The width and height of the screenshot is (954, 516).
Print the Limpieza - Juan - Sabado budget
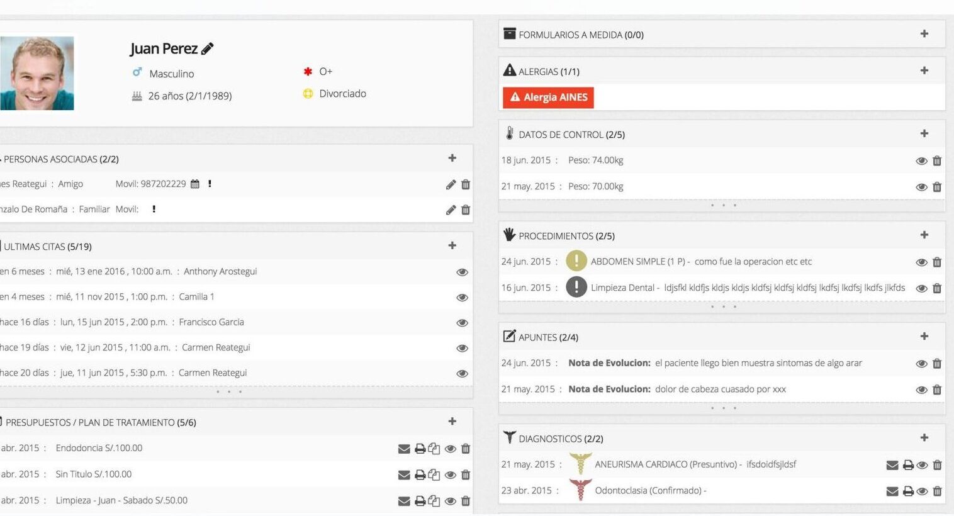click(x=420, y=502)
